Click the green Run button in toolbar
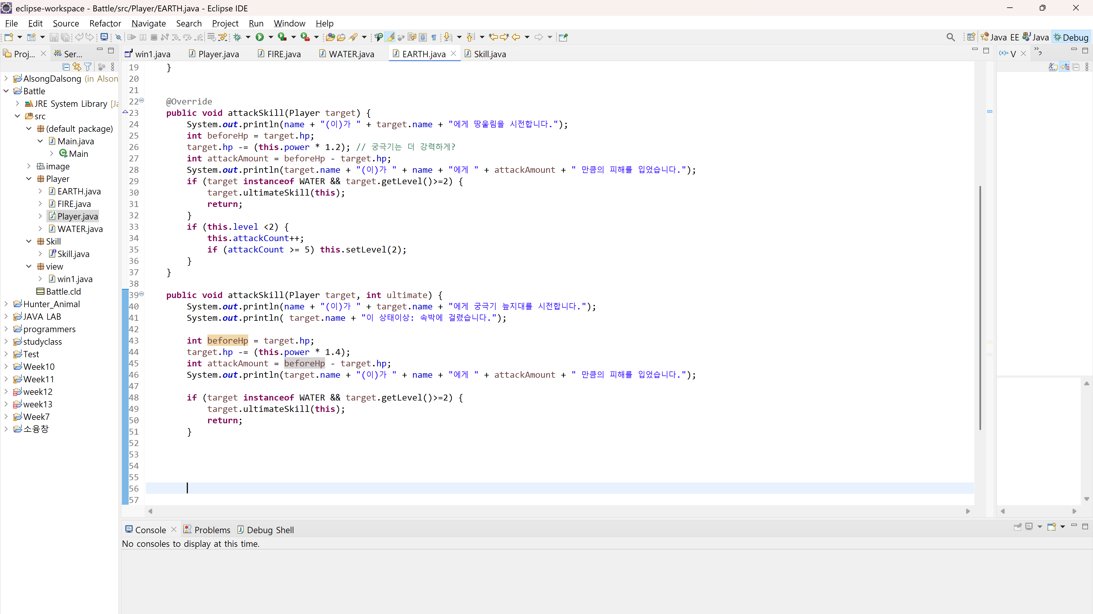 point(260,37)
